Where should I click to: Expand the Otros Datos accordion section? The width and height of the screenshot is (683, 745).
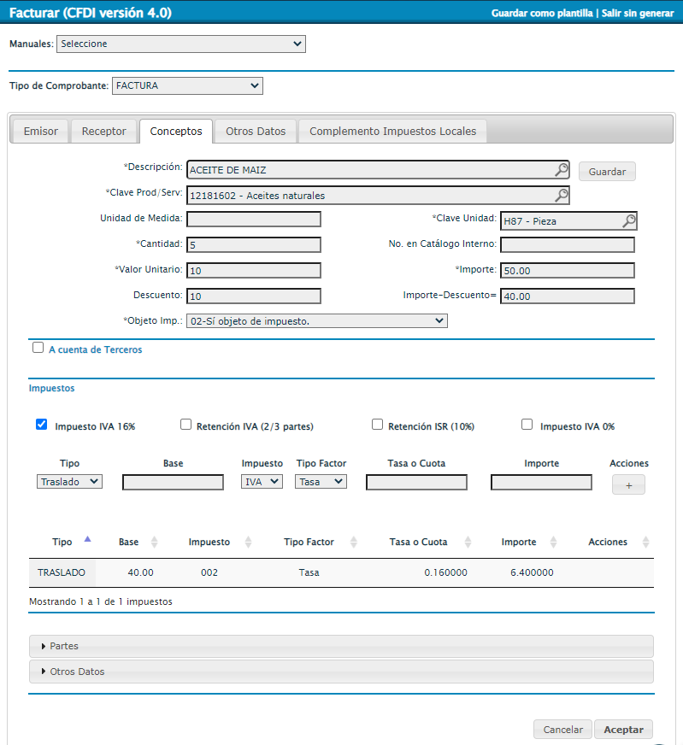coord(341,672)
